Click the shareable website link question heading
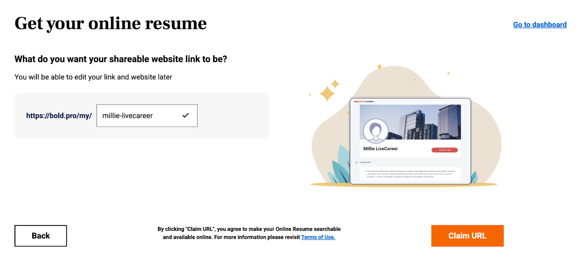The width and height of the screenshot is (579, 267). tap(121, 59)
